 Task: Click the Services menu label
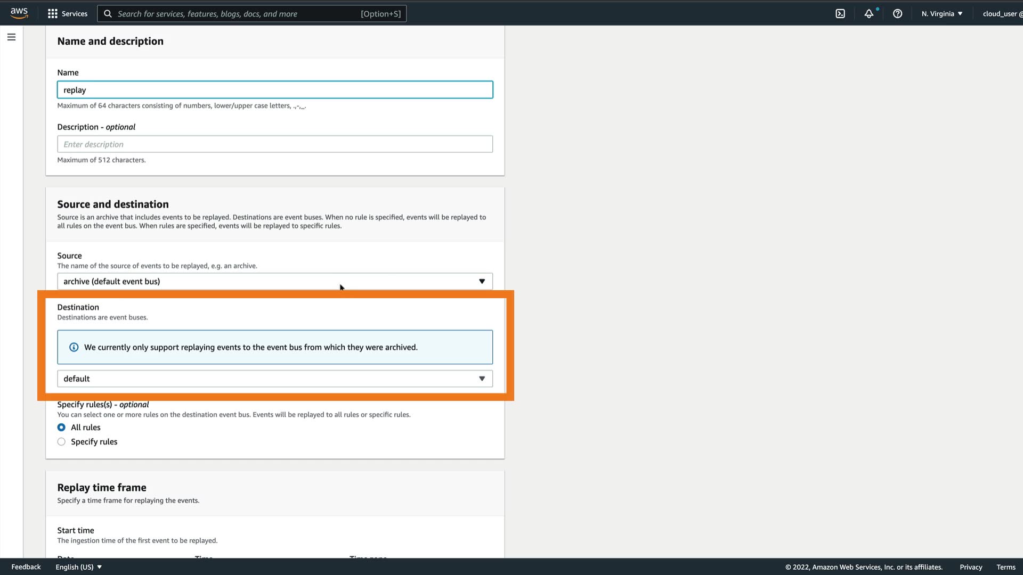pyautogui.click(x=75, y=14)
